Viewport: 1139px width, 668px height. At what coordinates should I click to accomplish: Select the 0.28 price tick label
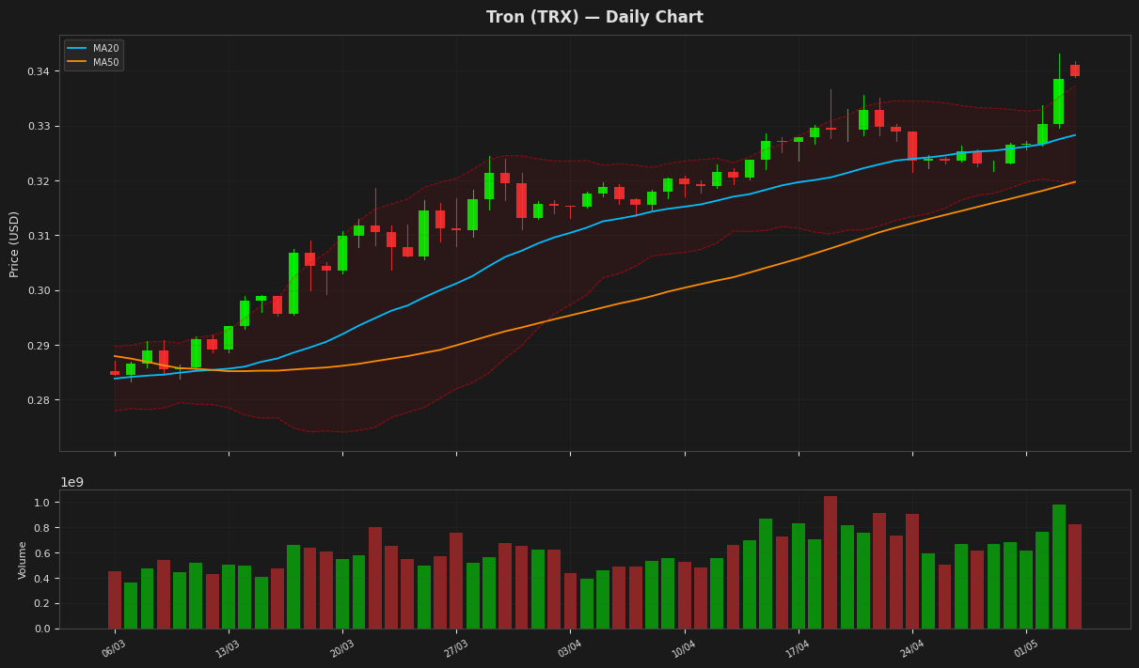(x=39, y=400)
